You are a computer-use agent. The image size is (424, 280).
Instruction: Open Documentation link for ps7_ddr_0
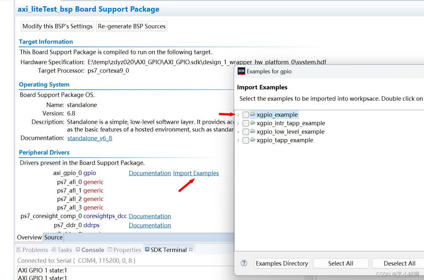(150, 226)
